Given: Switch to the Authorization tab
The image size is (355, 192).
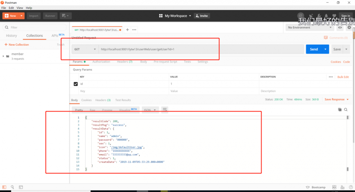Looking at the screenshot, I should (101, 62).
